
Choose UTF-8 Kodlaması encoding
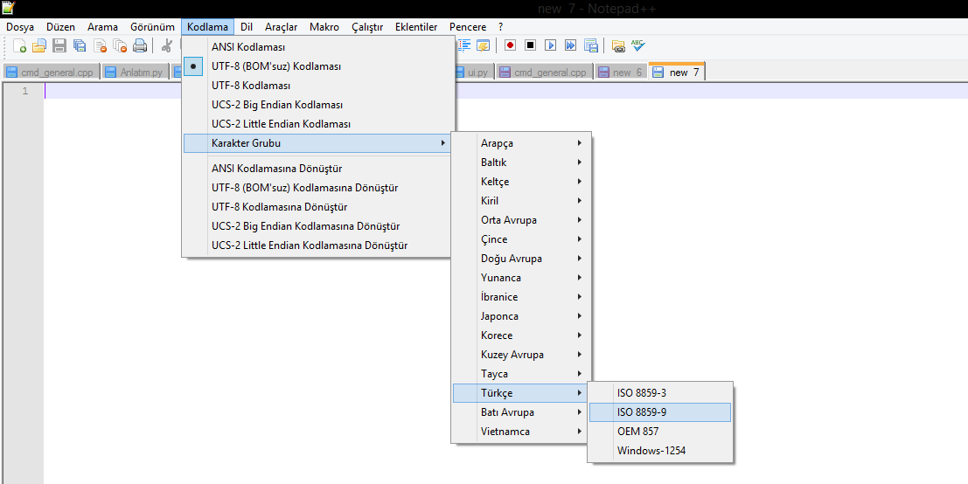coord(319,85)
